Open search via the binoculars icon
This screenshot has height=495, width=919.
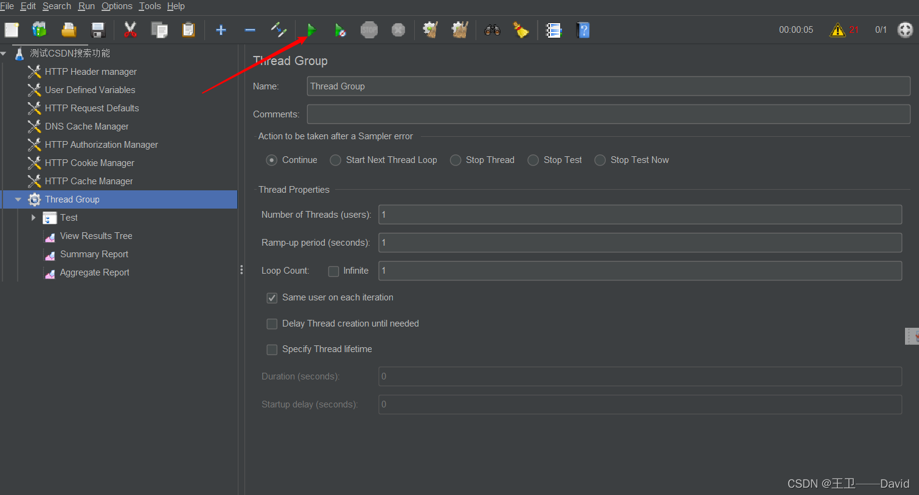click(492, 30)
